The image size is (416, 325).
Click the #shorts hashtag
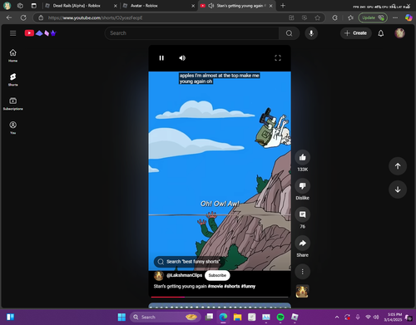232,286
